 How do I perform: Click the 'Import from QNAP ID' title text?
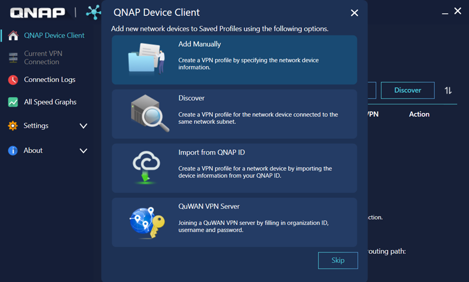tap(211, 153)
